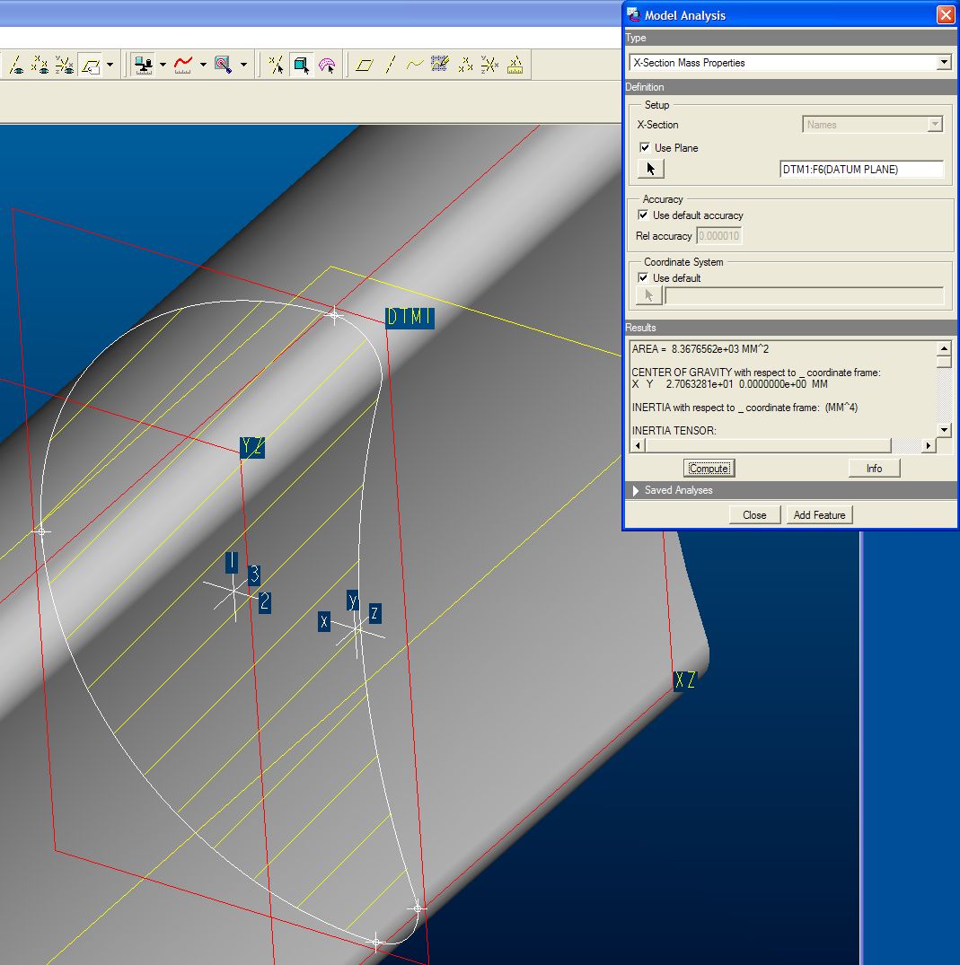Click the datum plane creation tool icon

click(364, 65)
